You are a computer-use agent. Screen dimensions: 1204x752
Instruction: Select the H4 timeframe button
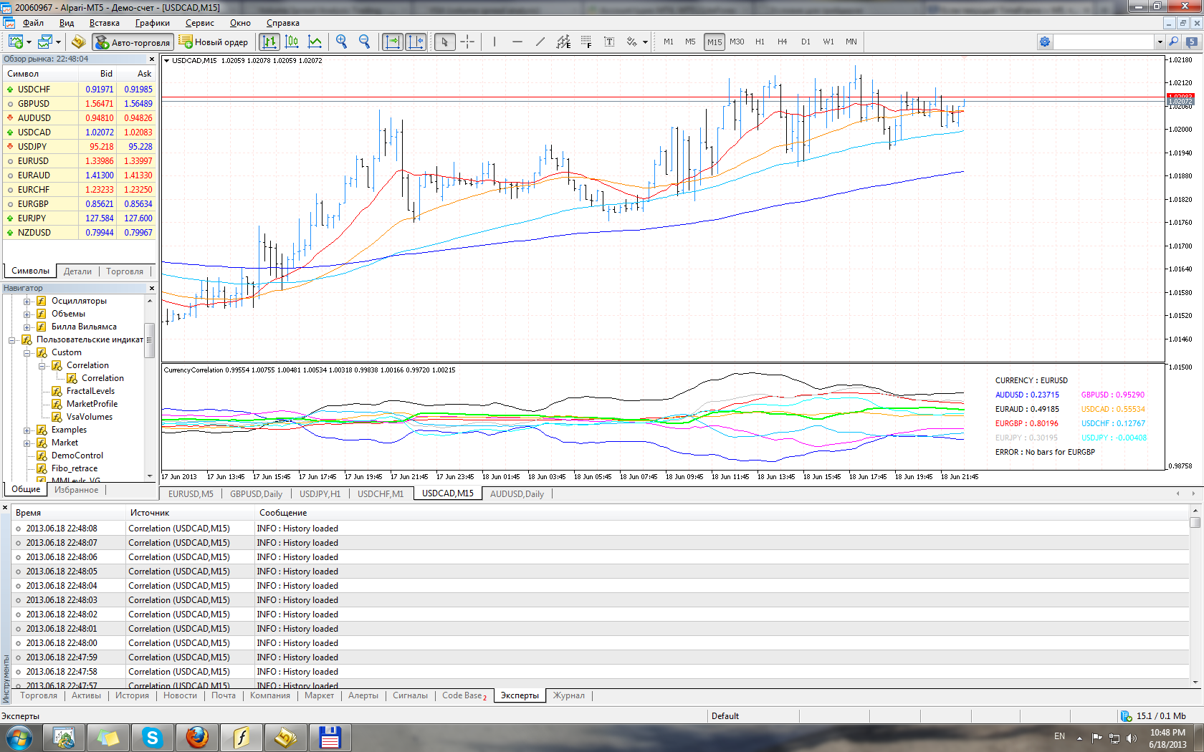tap(783, 42)
